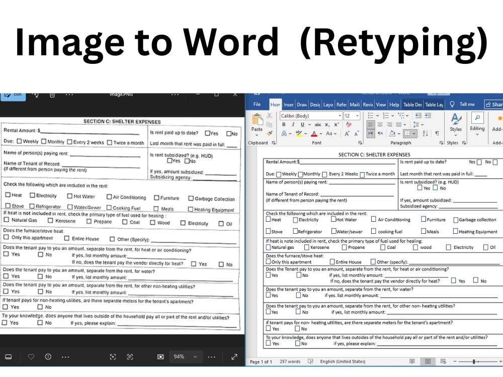Image resolution: width=503 pixels, height=377 pixels.
Task: Click the Text Effects outlined A icon
Action: click(x=284, y=133)
